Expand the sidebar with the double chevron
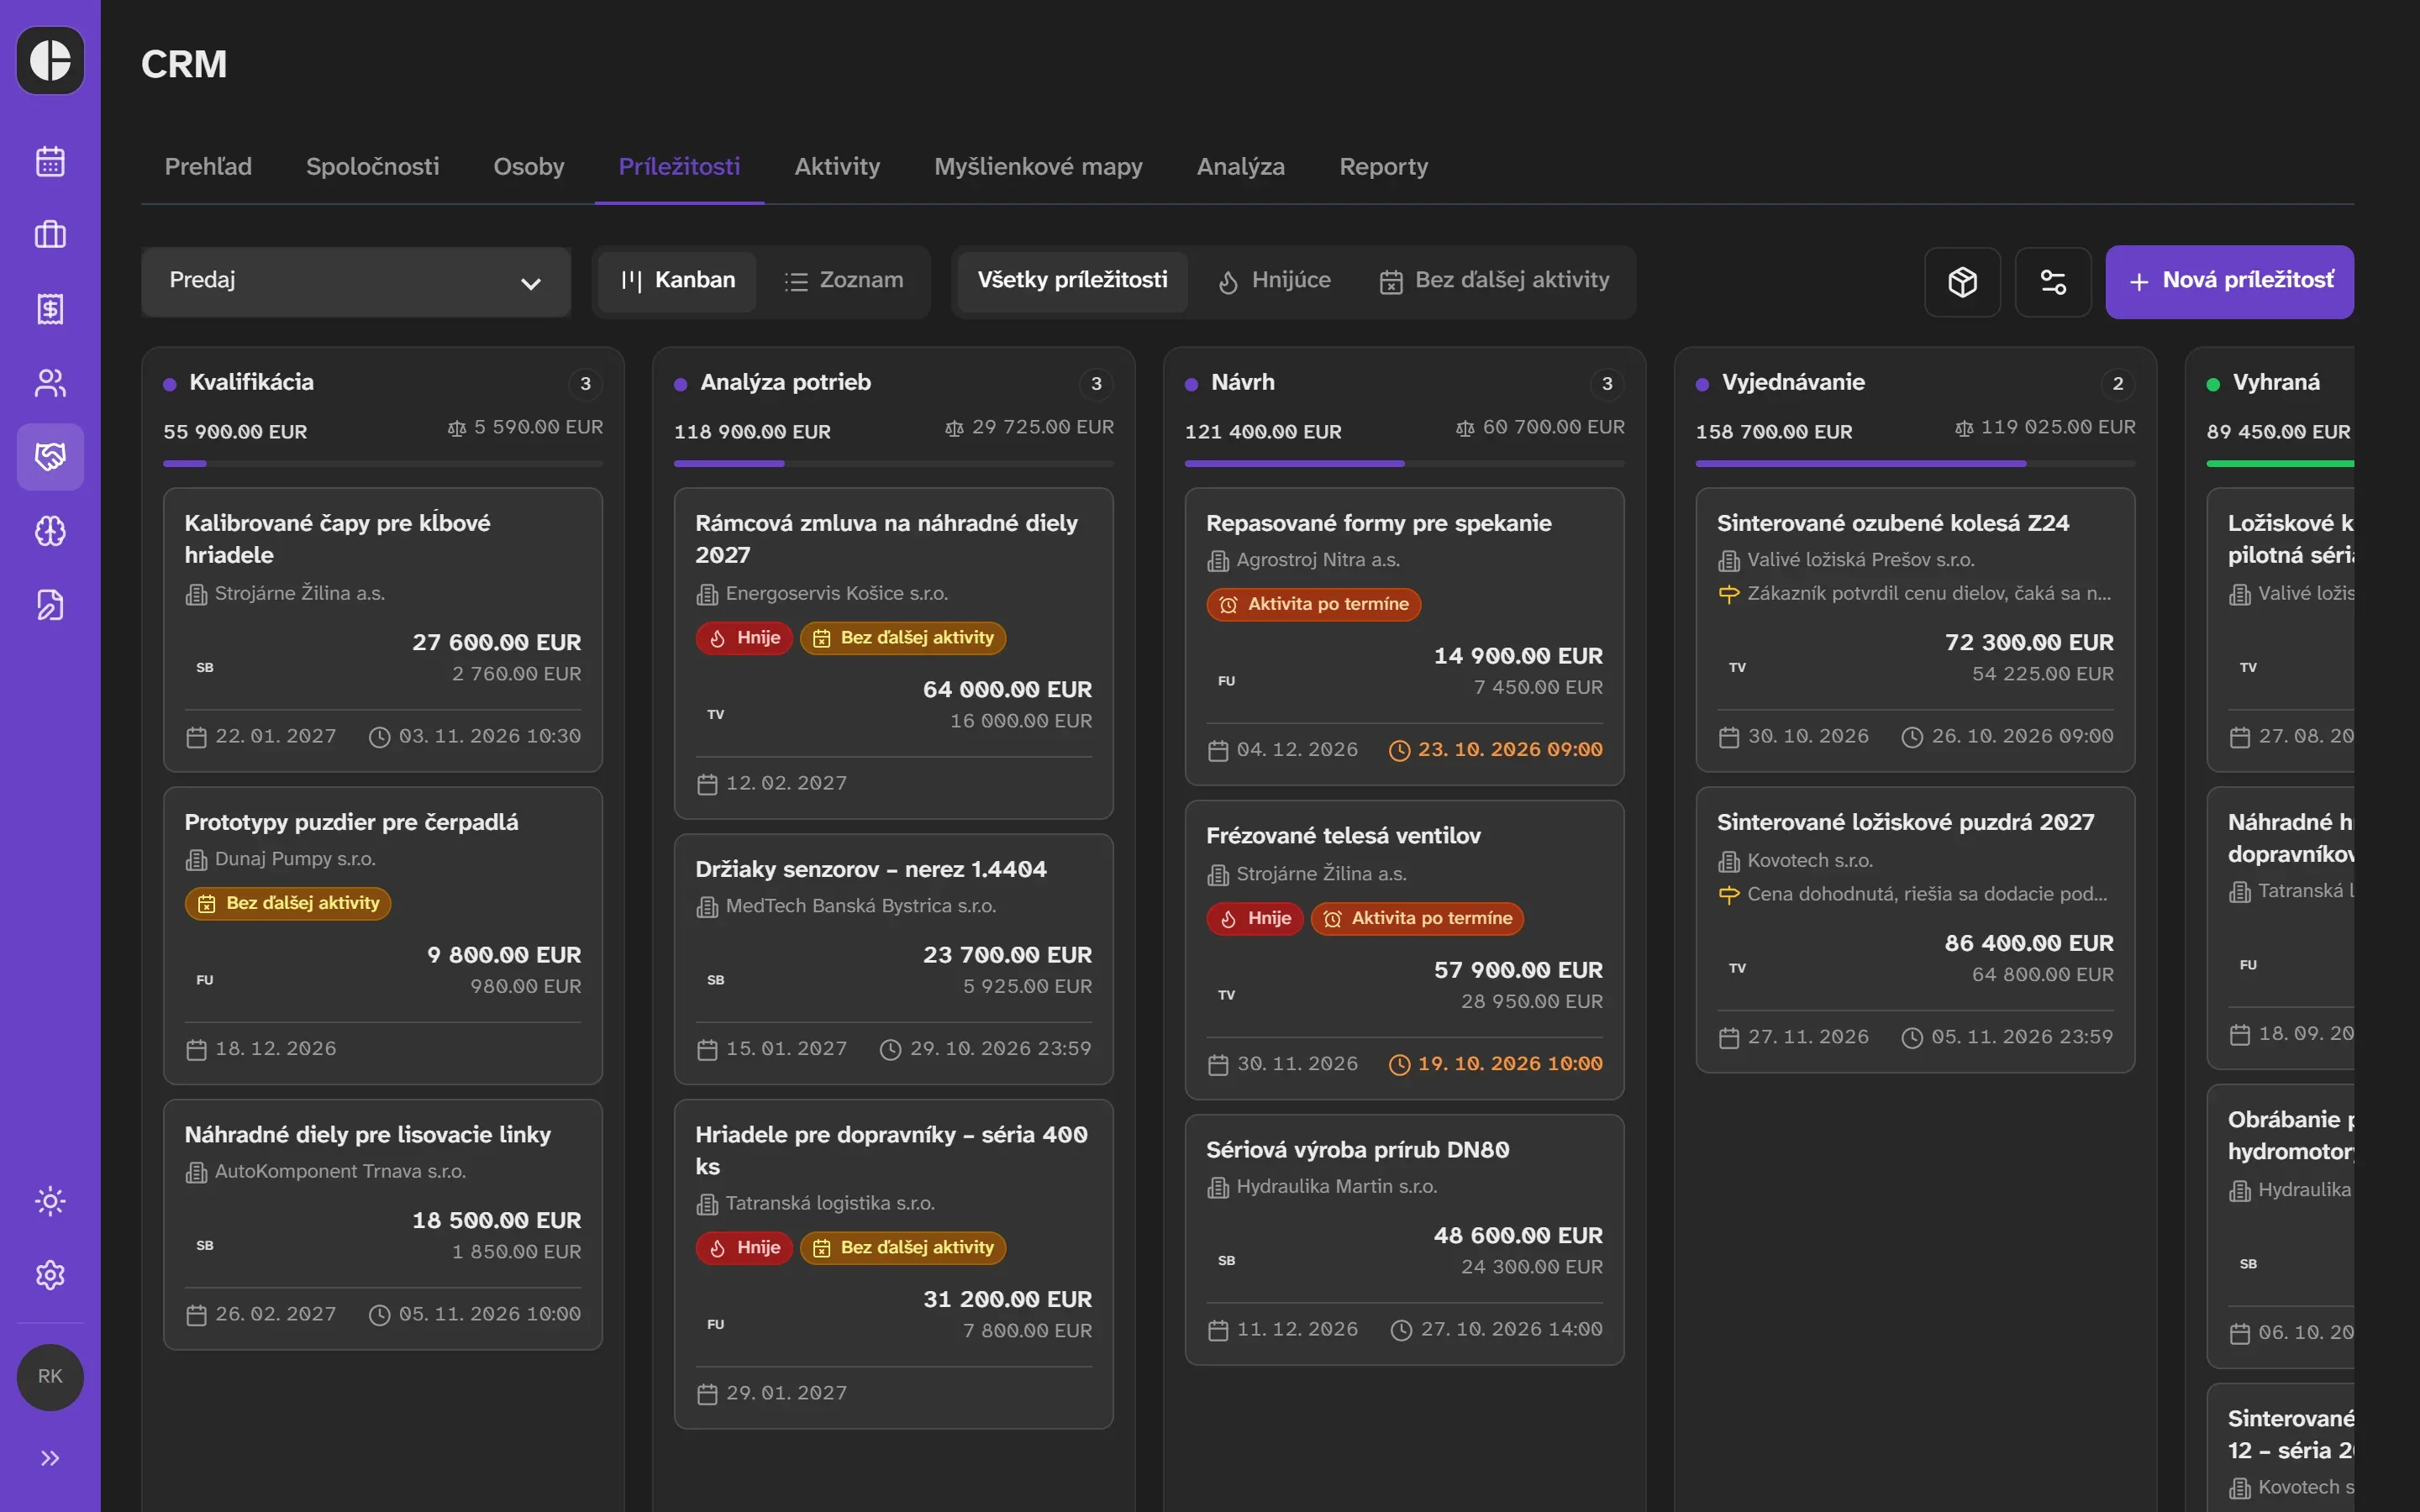The image size is (2420, 1512). [x=50, y=1458]
